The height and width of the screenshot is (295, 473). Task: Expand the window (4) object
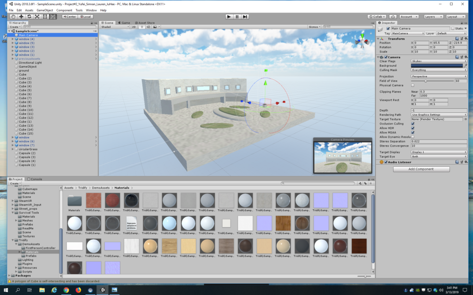[12, 39]
